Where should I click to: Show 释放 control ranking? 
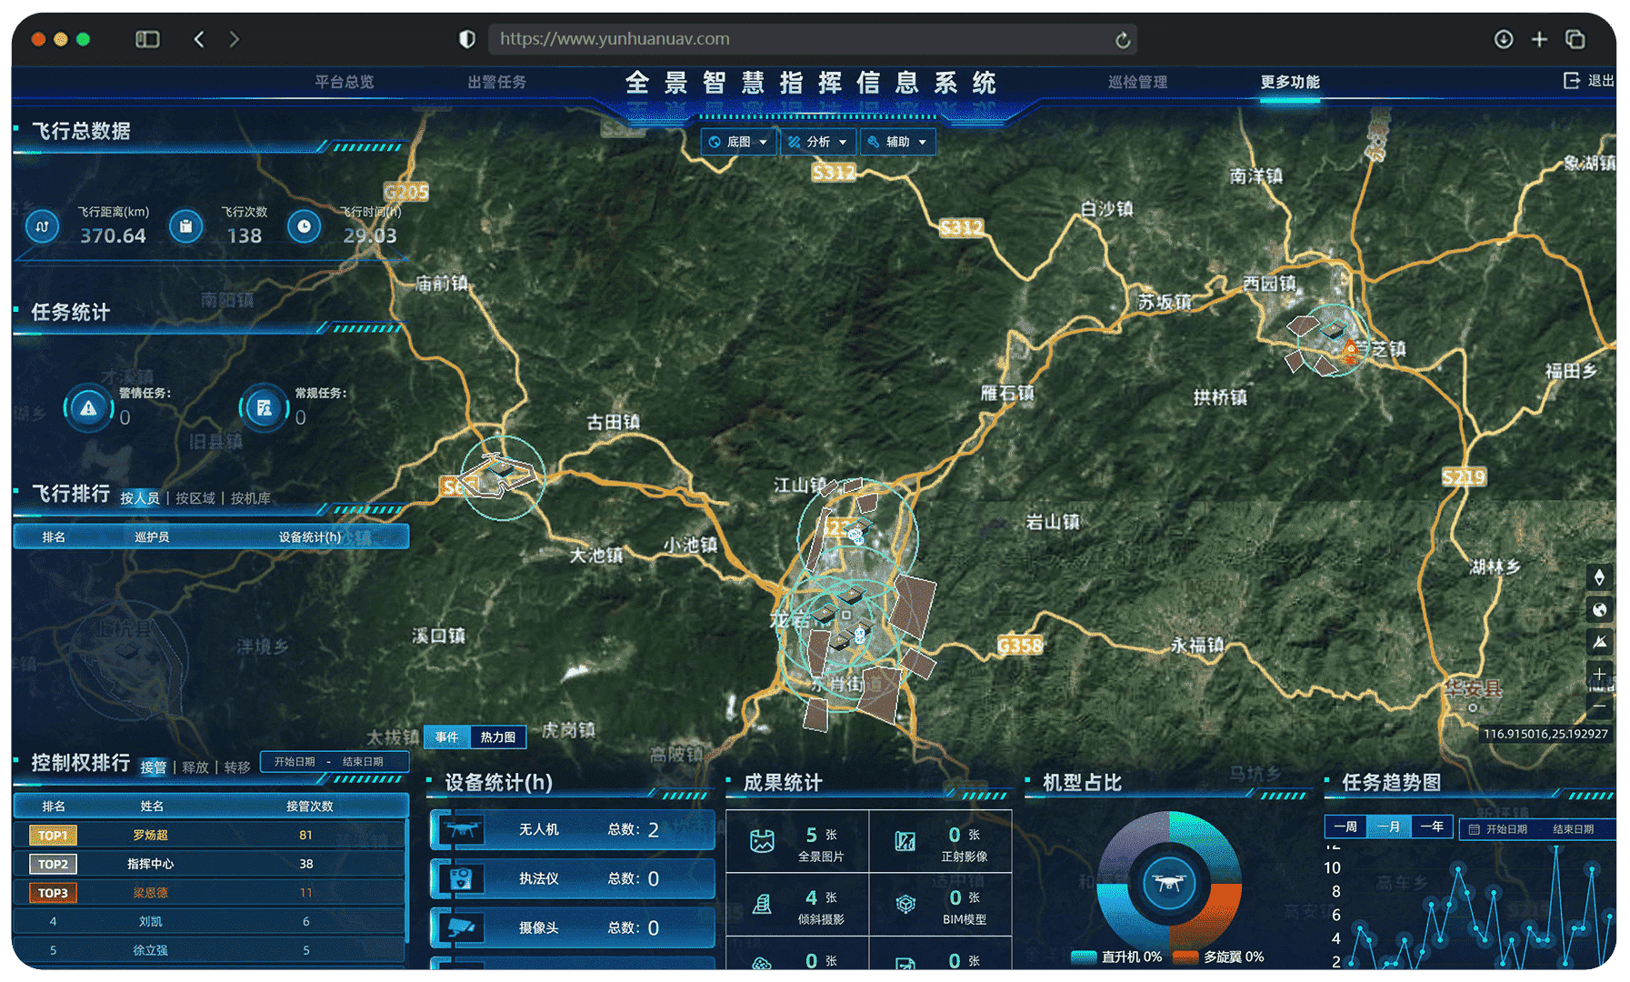(195, 767)
